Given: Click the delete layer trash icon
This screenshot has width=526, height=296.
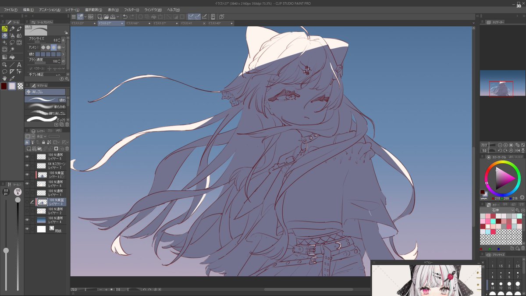Looking at the screenshot, I should (x=67, y=149).
